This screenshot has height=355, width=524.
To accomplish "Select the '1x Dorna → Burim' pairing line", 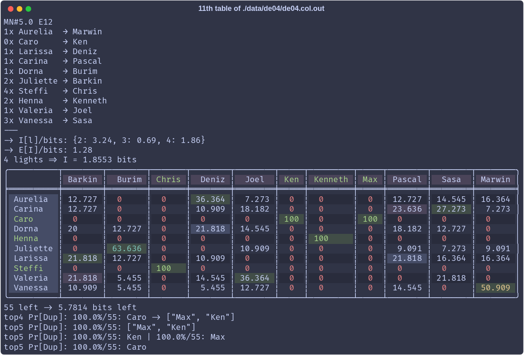I will (x=50, y=71).
